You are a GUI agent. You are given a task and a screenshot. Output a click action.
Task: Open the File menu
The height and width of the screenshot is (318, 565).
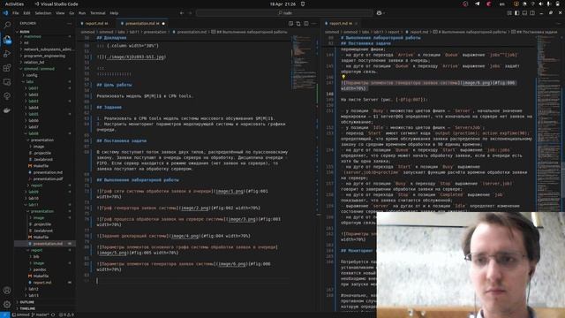click(x=16, y=13)
